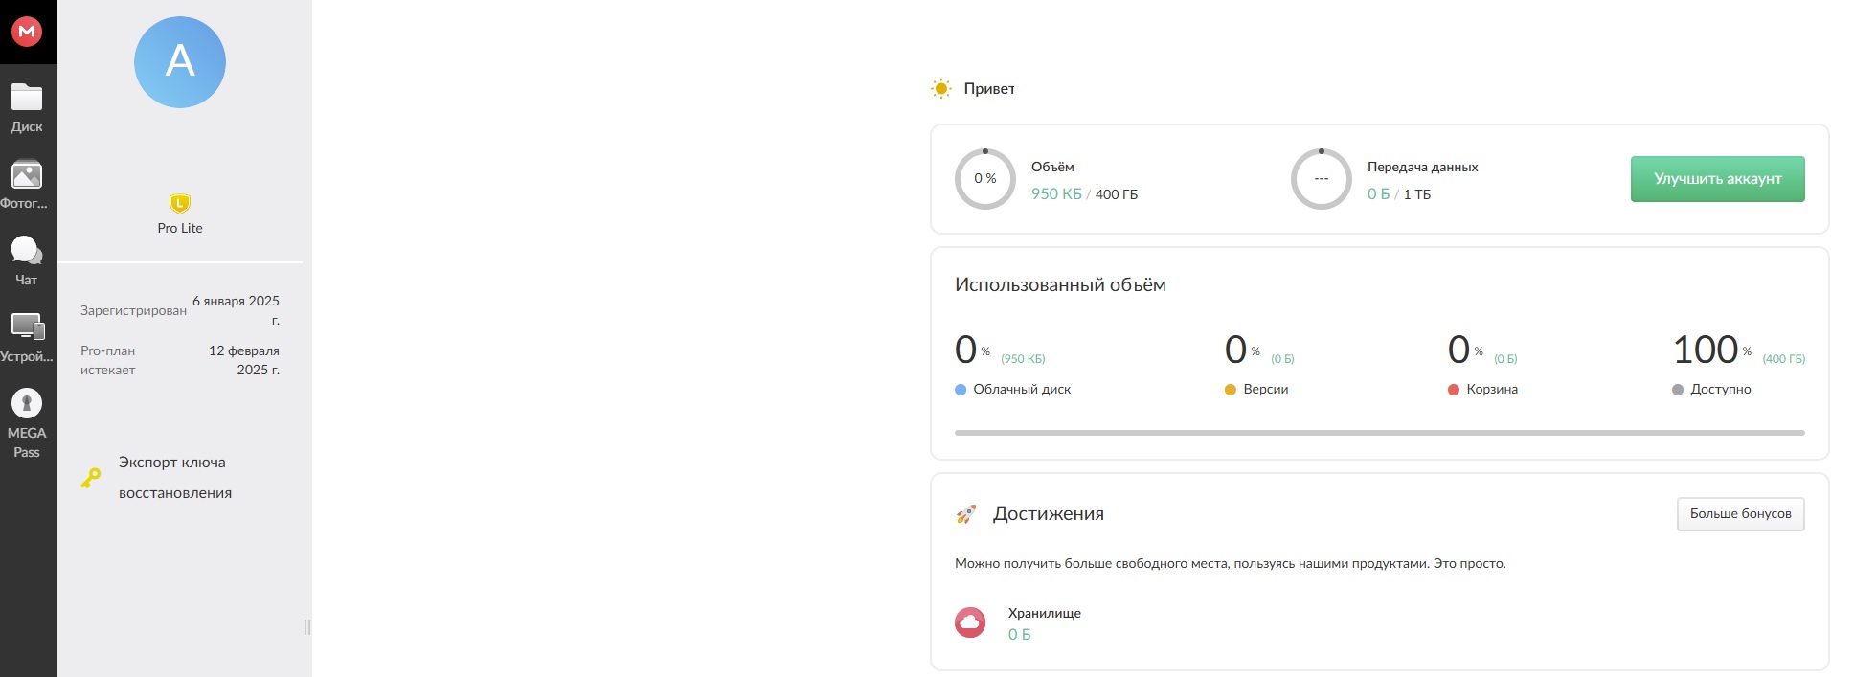Click the red Корзина legend dot
The image size is (1854, 677).
click(1454, 390)
